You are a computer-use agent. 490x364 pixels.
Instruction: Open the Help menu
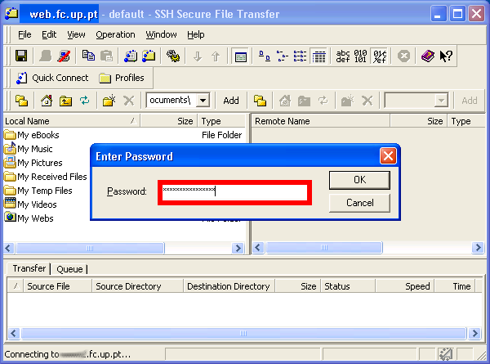point(196,34)
